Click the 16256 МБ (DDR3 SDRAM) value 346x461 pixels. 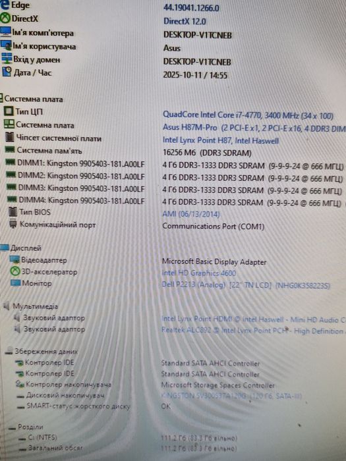click(207, 153)
